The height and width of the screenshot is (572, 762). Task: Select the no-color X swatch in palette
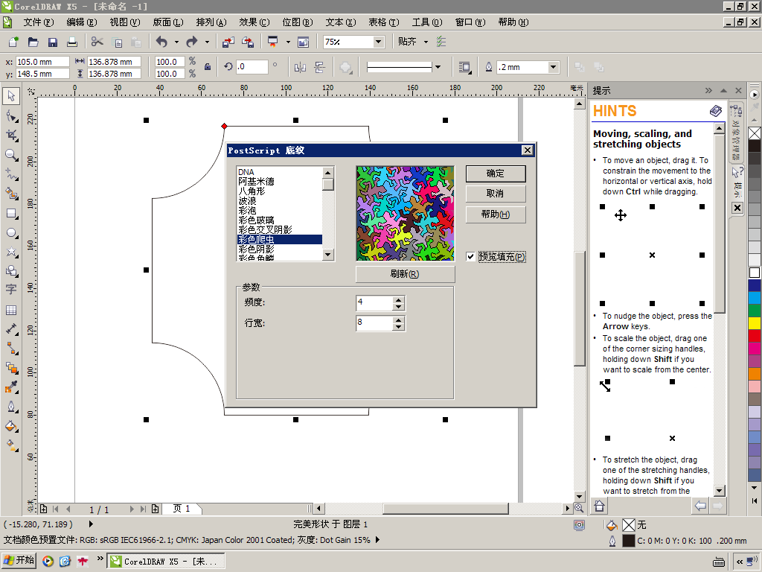(x=755, y=133)
